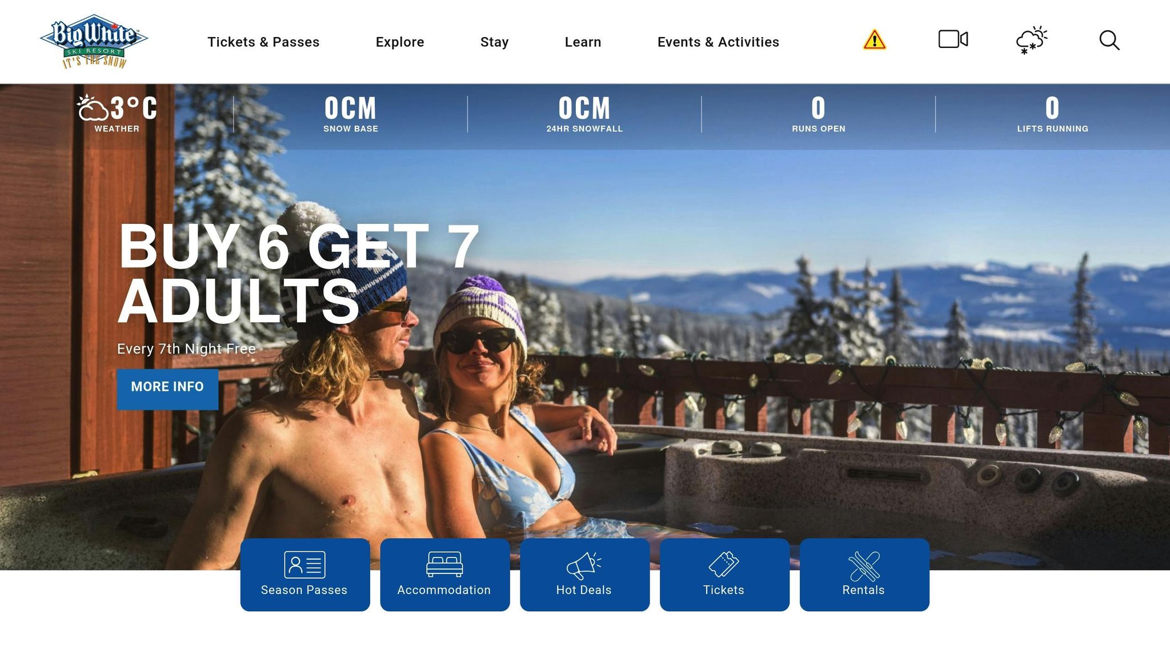Expand the Stay navigation menu
Screen dimensions: 1170x658
tap(494, 42)
